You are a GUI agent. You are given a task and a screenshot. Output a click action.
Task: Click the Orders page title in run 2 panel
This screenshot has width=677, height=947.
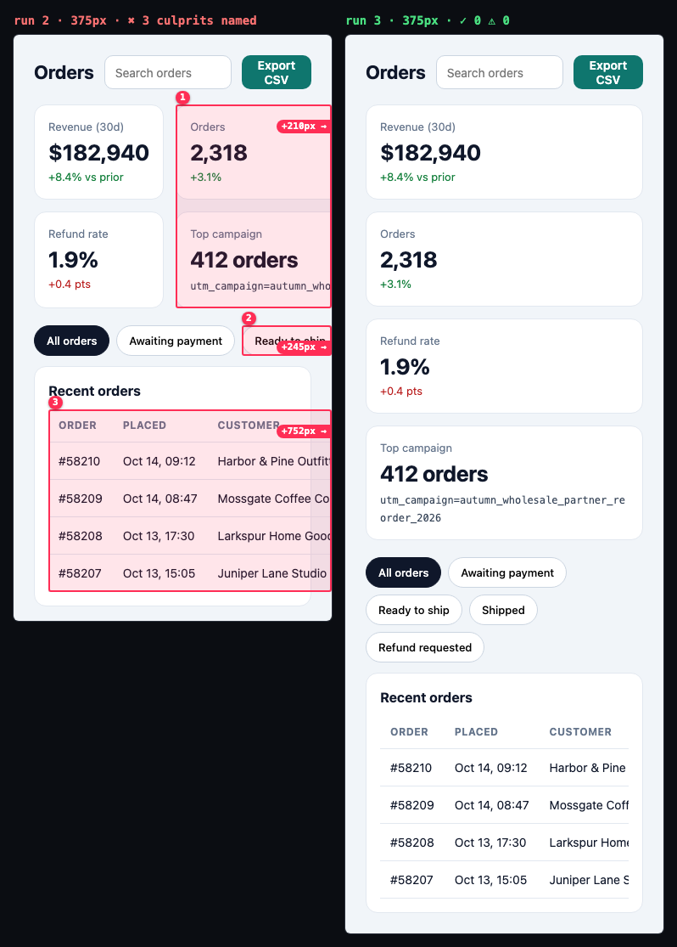coord(64,72)
